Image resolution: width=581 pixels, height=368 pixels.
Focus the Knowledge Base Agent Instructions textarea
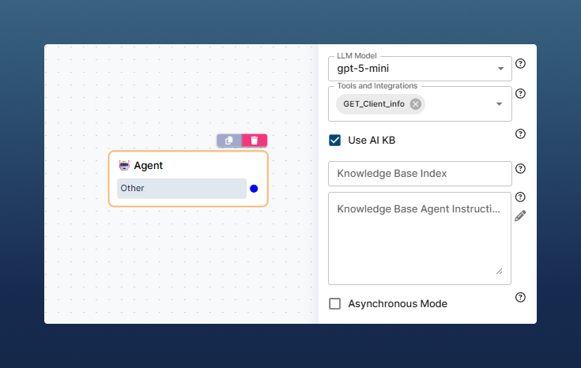pyautogui.click(x=419, y=237)
